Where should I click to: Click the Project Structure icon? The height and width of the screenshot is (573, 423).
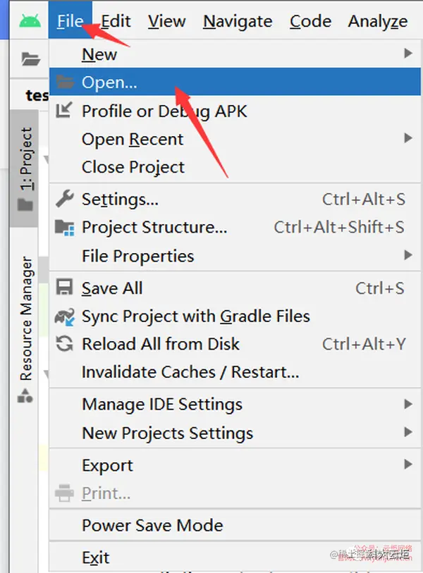coord(65,228)
